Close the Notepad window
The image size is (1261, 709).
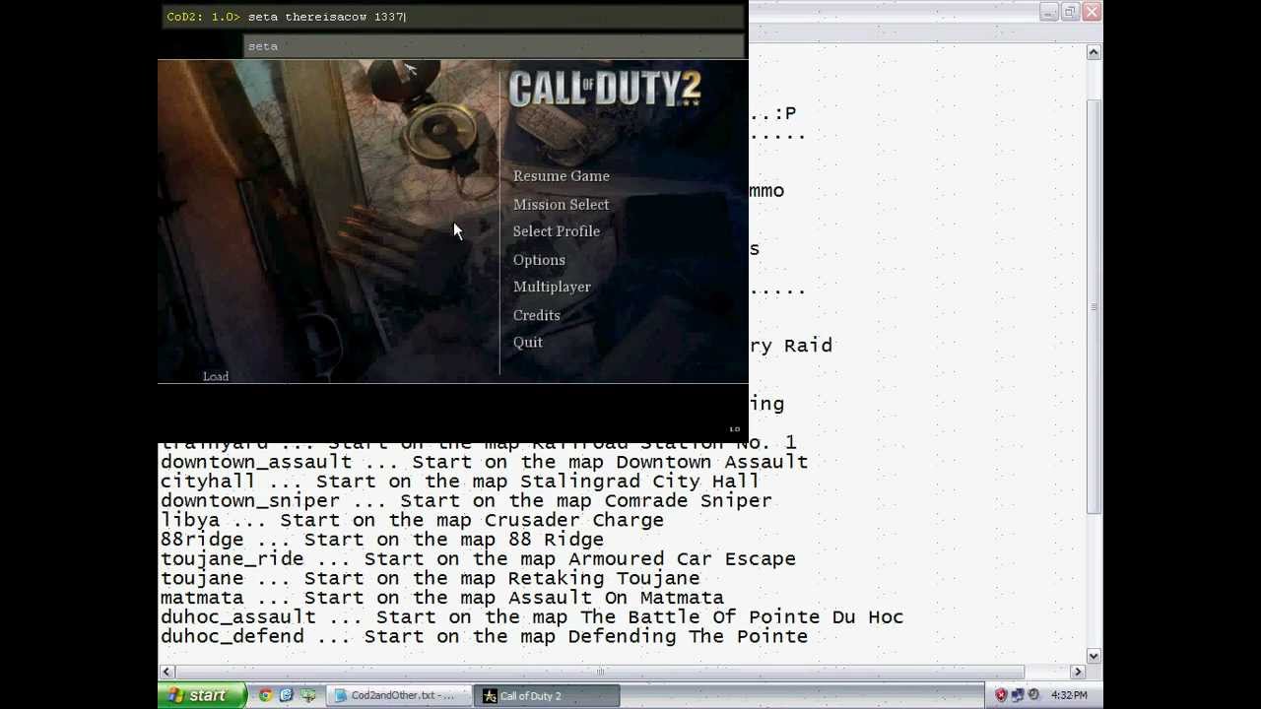1092,12
